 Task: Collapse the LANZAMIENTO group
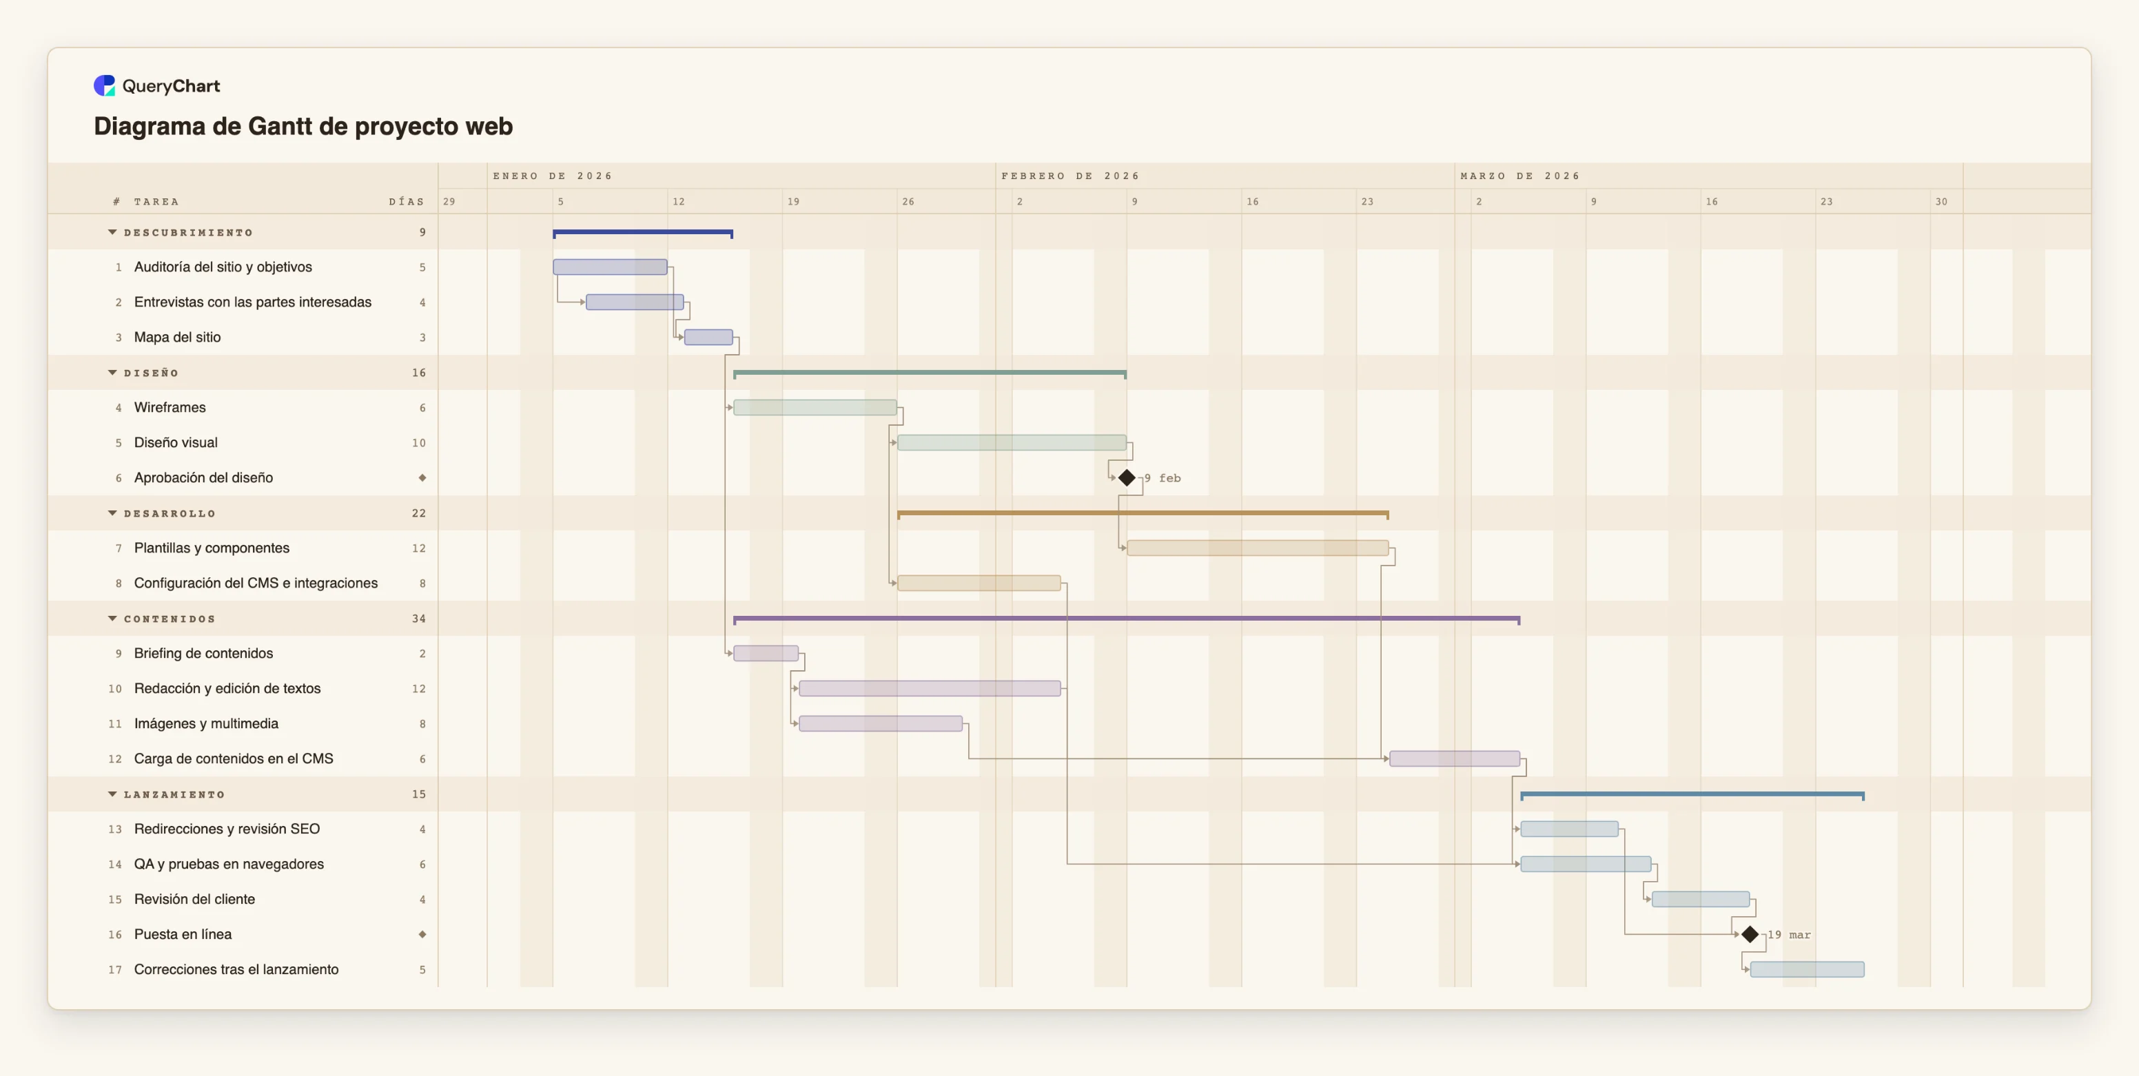point(112,794)
